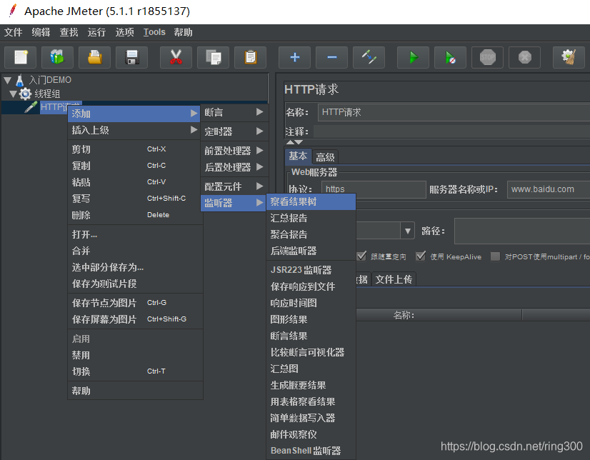The height and width of the screenshot is (460, 590).
Task: Open the 添加 submenu
Action: pyautogui.click(x=134, y=114)
